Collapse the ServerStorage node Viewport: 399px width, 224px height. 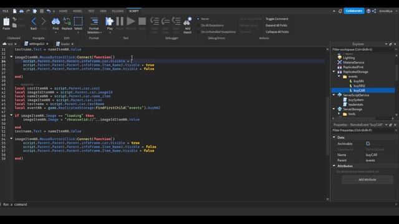[x=334, y=109]
